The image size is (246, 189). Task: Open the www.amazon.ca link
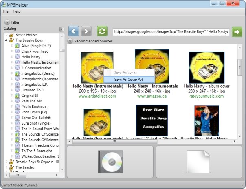click(x=152, y=96)
